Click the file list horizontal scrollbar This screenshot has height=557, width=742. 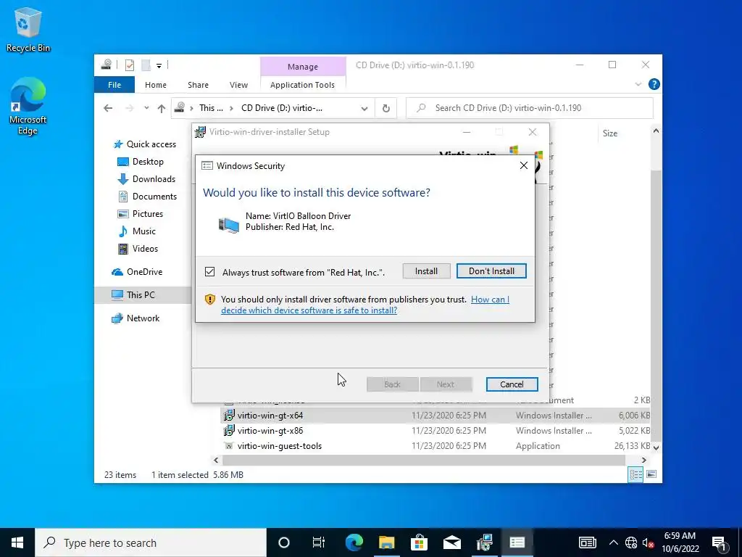(423, 460)
